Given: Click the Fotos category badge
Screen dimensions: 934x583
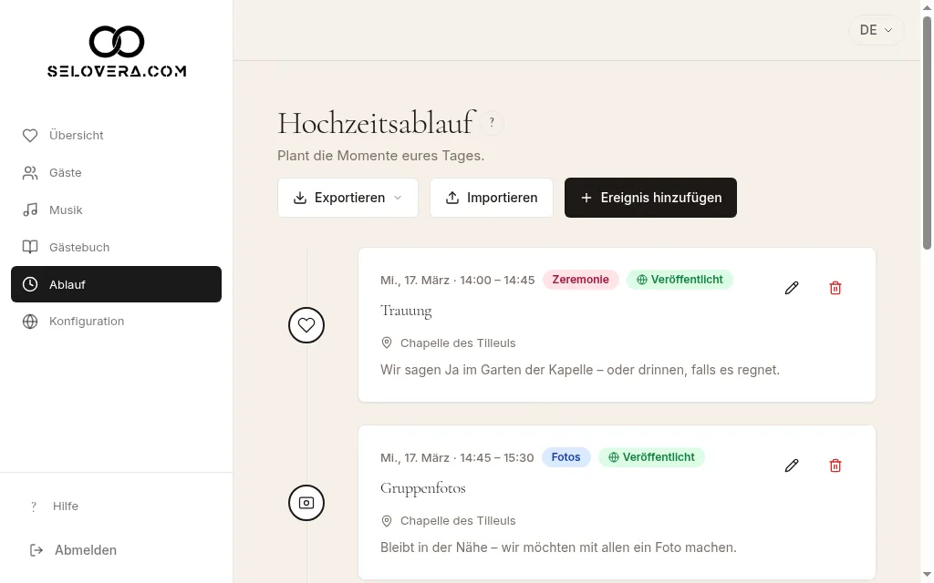Looking at the screenshot, I should coord(566,457).
